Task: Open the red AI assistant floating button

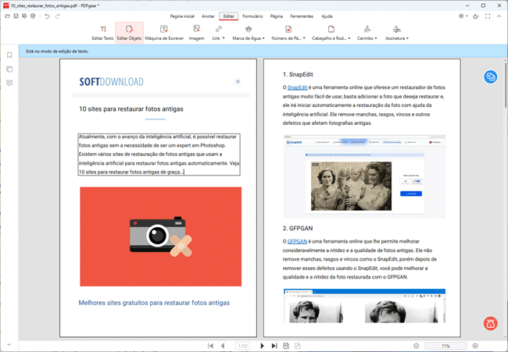Action: [x=491, y=323]
